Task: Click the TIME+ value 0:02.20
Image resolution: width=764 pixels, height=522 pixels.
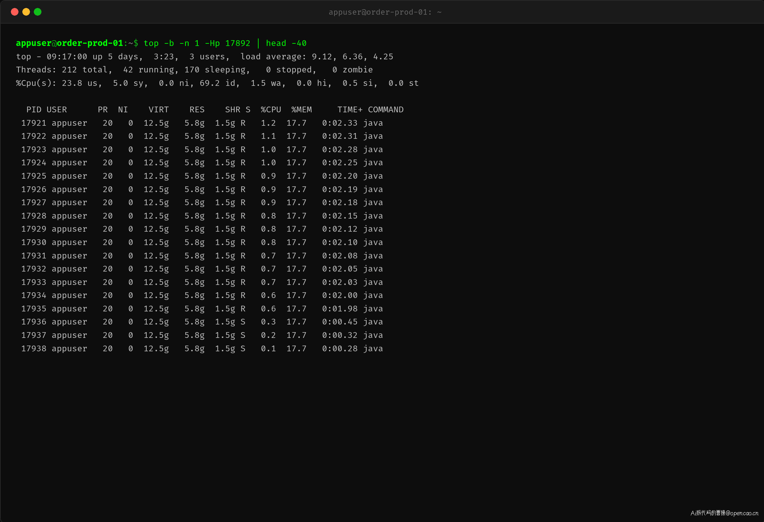Action: click(340, 176)
